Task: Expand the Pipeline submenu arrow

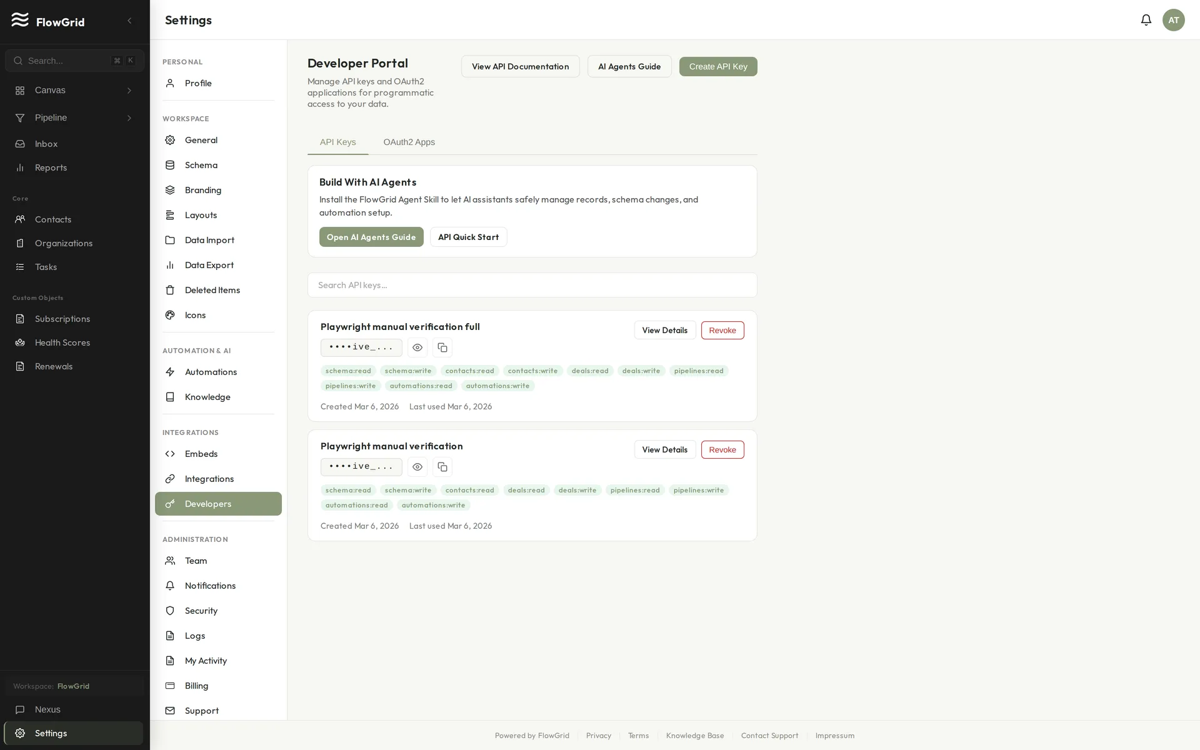Action: pos(129,118)
